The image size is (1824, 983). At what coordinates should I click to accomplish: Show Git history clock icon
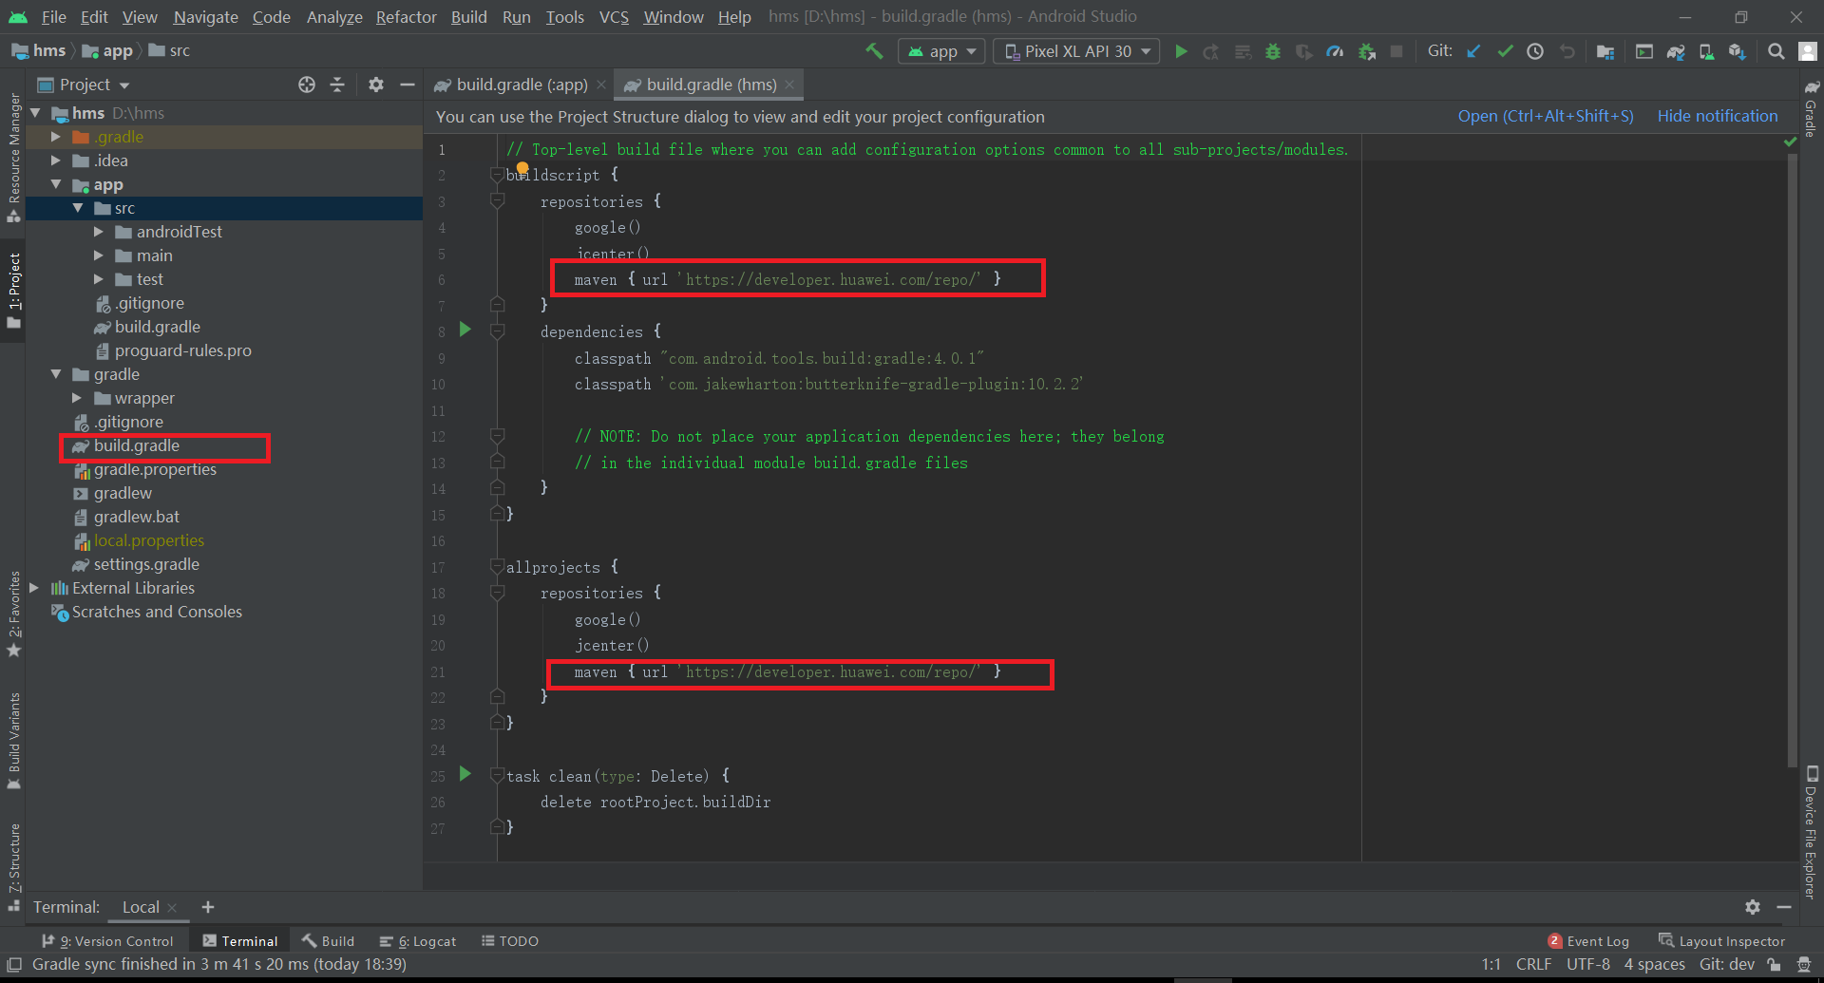pos(1535,51)
